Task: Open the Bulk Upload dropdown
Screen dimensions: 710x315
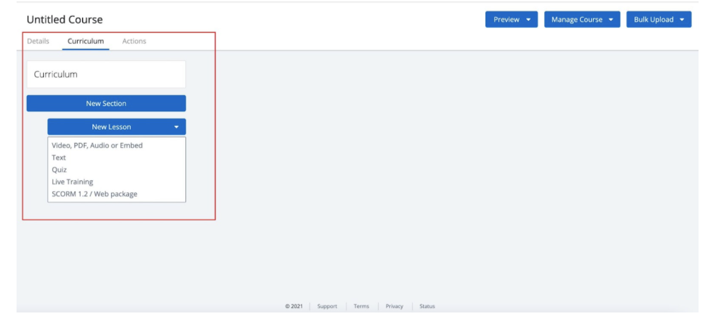Action: 659,20
